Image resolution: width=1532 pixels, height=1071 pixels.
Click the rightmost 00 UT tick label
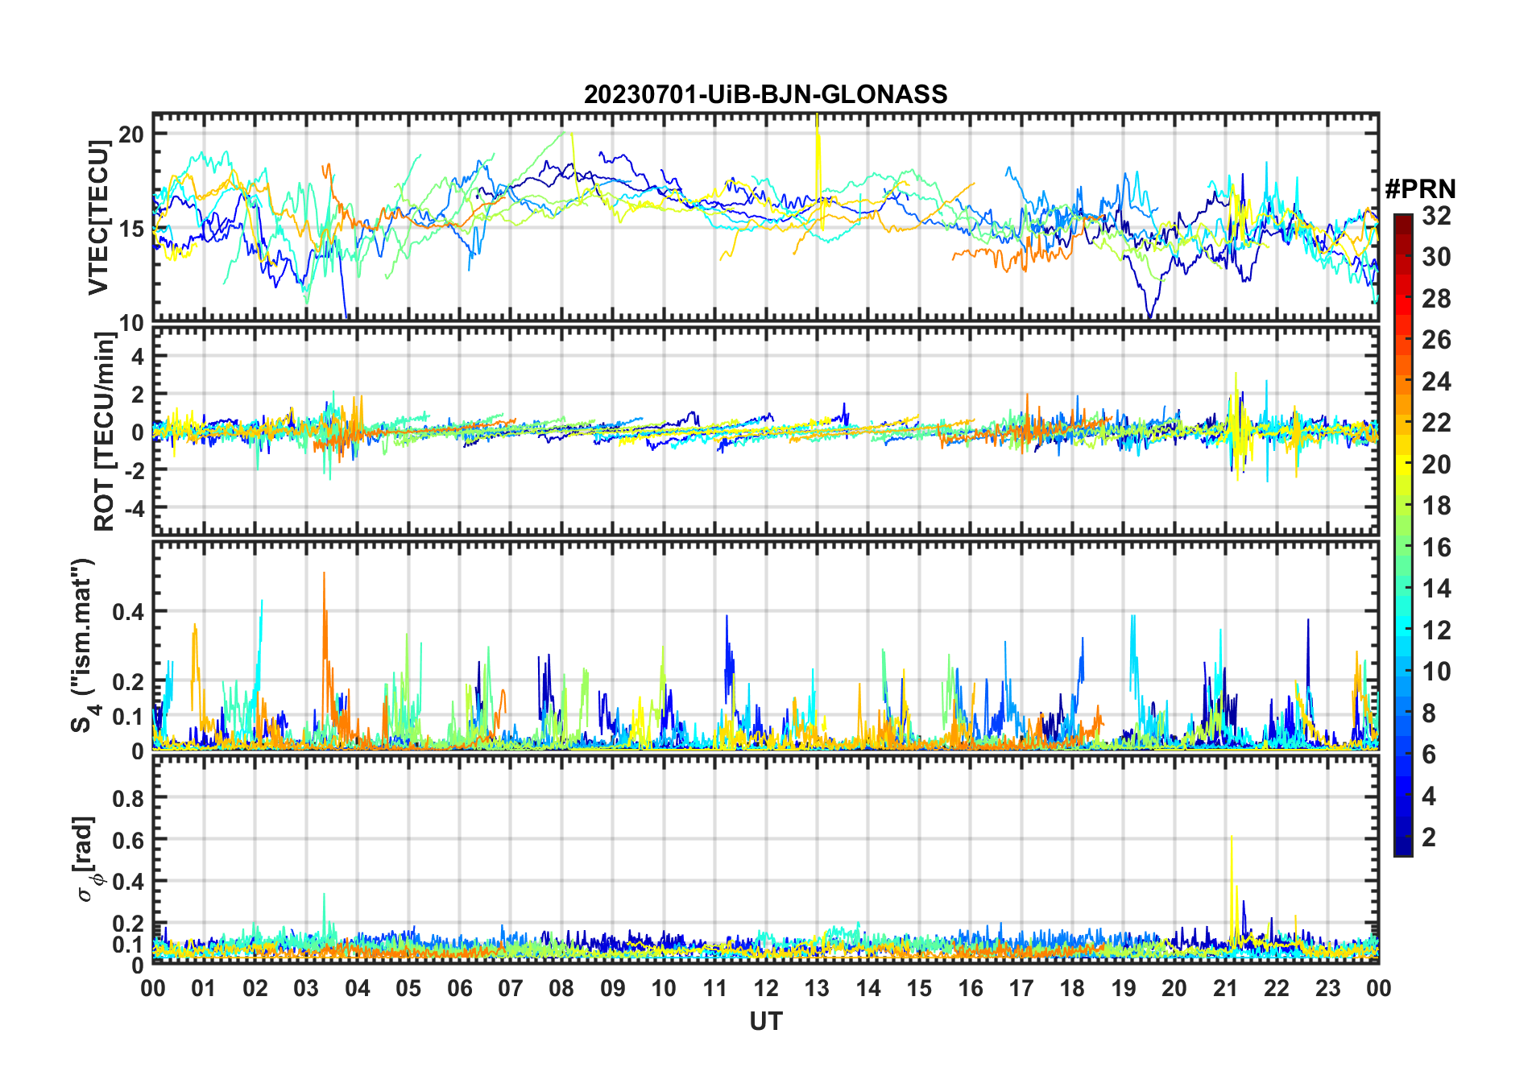(1378, 988)
